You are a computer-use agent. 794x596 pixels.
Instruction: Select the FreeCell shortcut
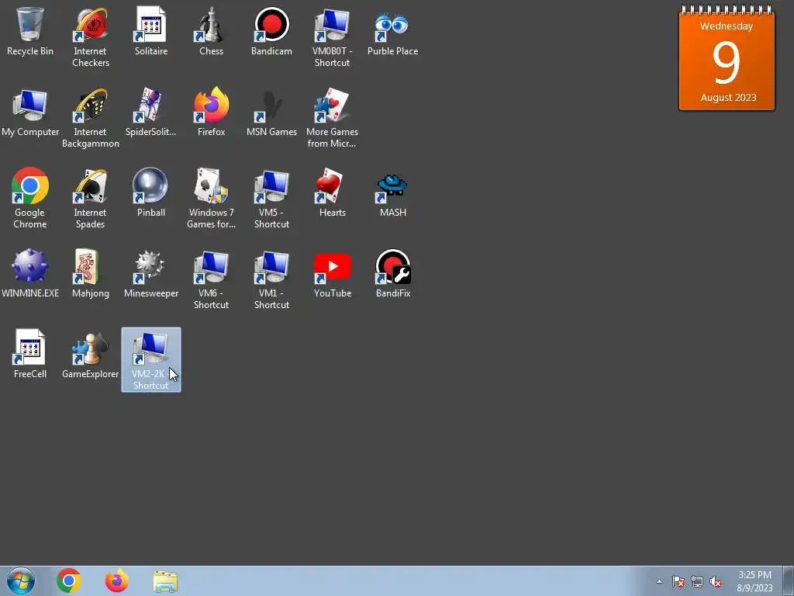click(30, 355)
